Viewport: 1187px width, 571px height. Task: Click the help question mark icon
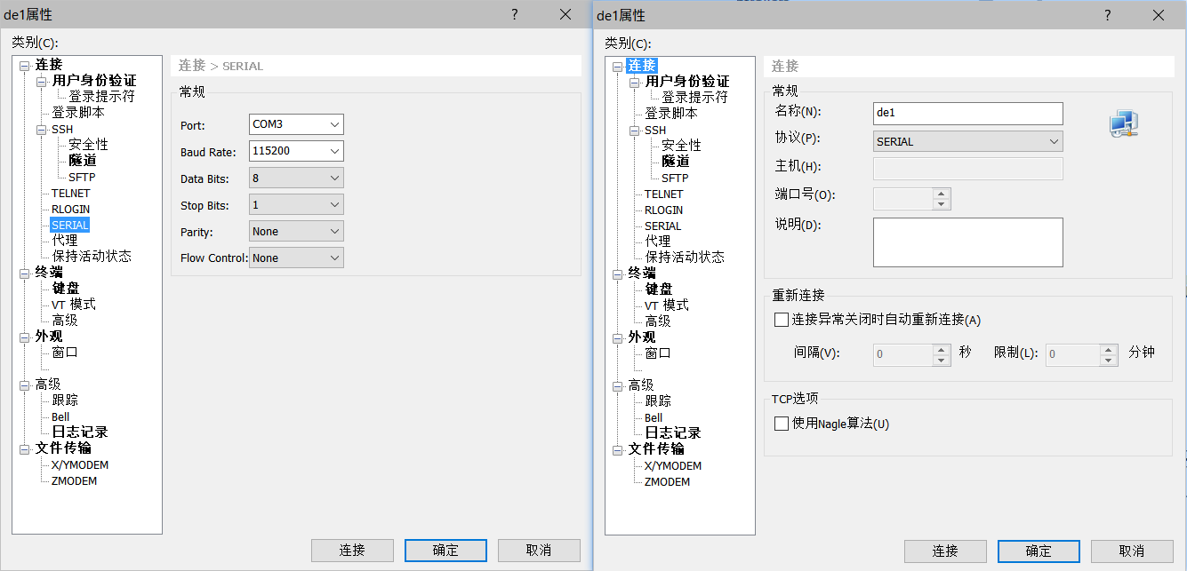514,15
